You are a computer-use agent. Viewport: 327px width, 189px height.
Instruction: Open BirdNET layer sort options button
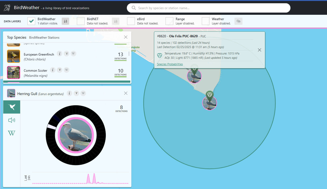pyautogui.click(x=116, y=21)
